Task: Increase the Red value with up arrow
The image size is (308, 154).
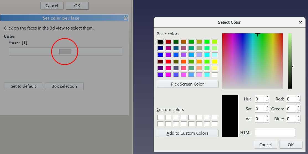Action: click(298, 97)
